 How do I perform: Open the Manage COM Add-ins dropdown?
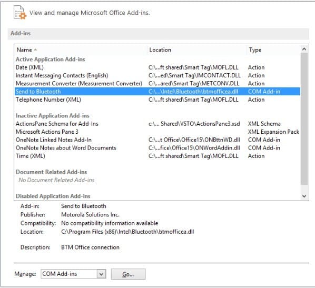[101, 274]
